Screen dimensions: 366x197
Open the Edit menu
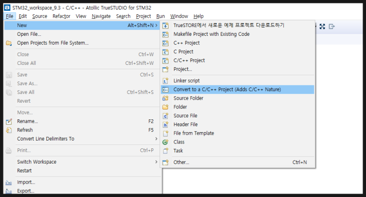click(x=23, y=16)
